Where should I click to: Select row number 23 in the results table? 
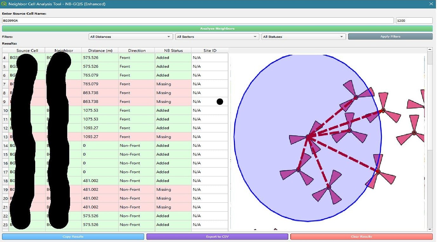pyautogui.click(x=5, y=225)
